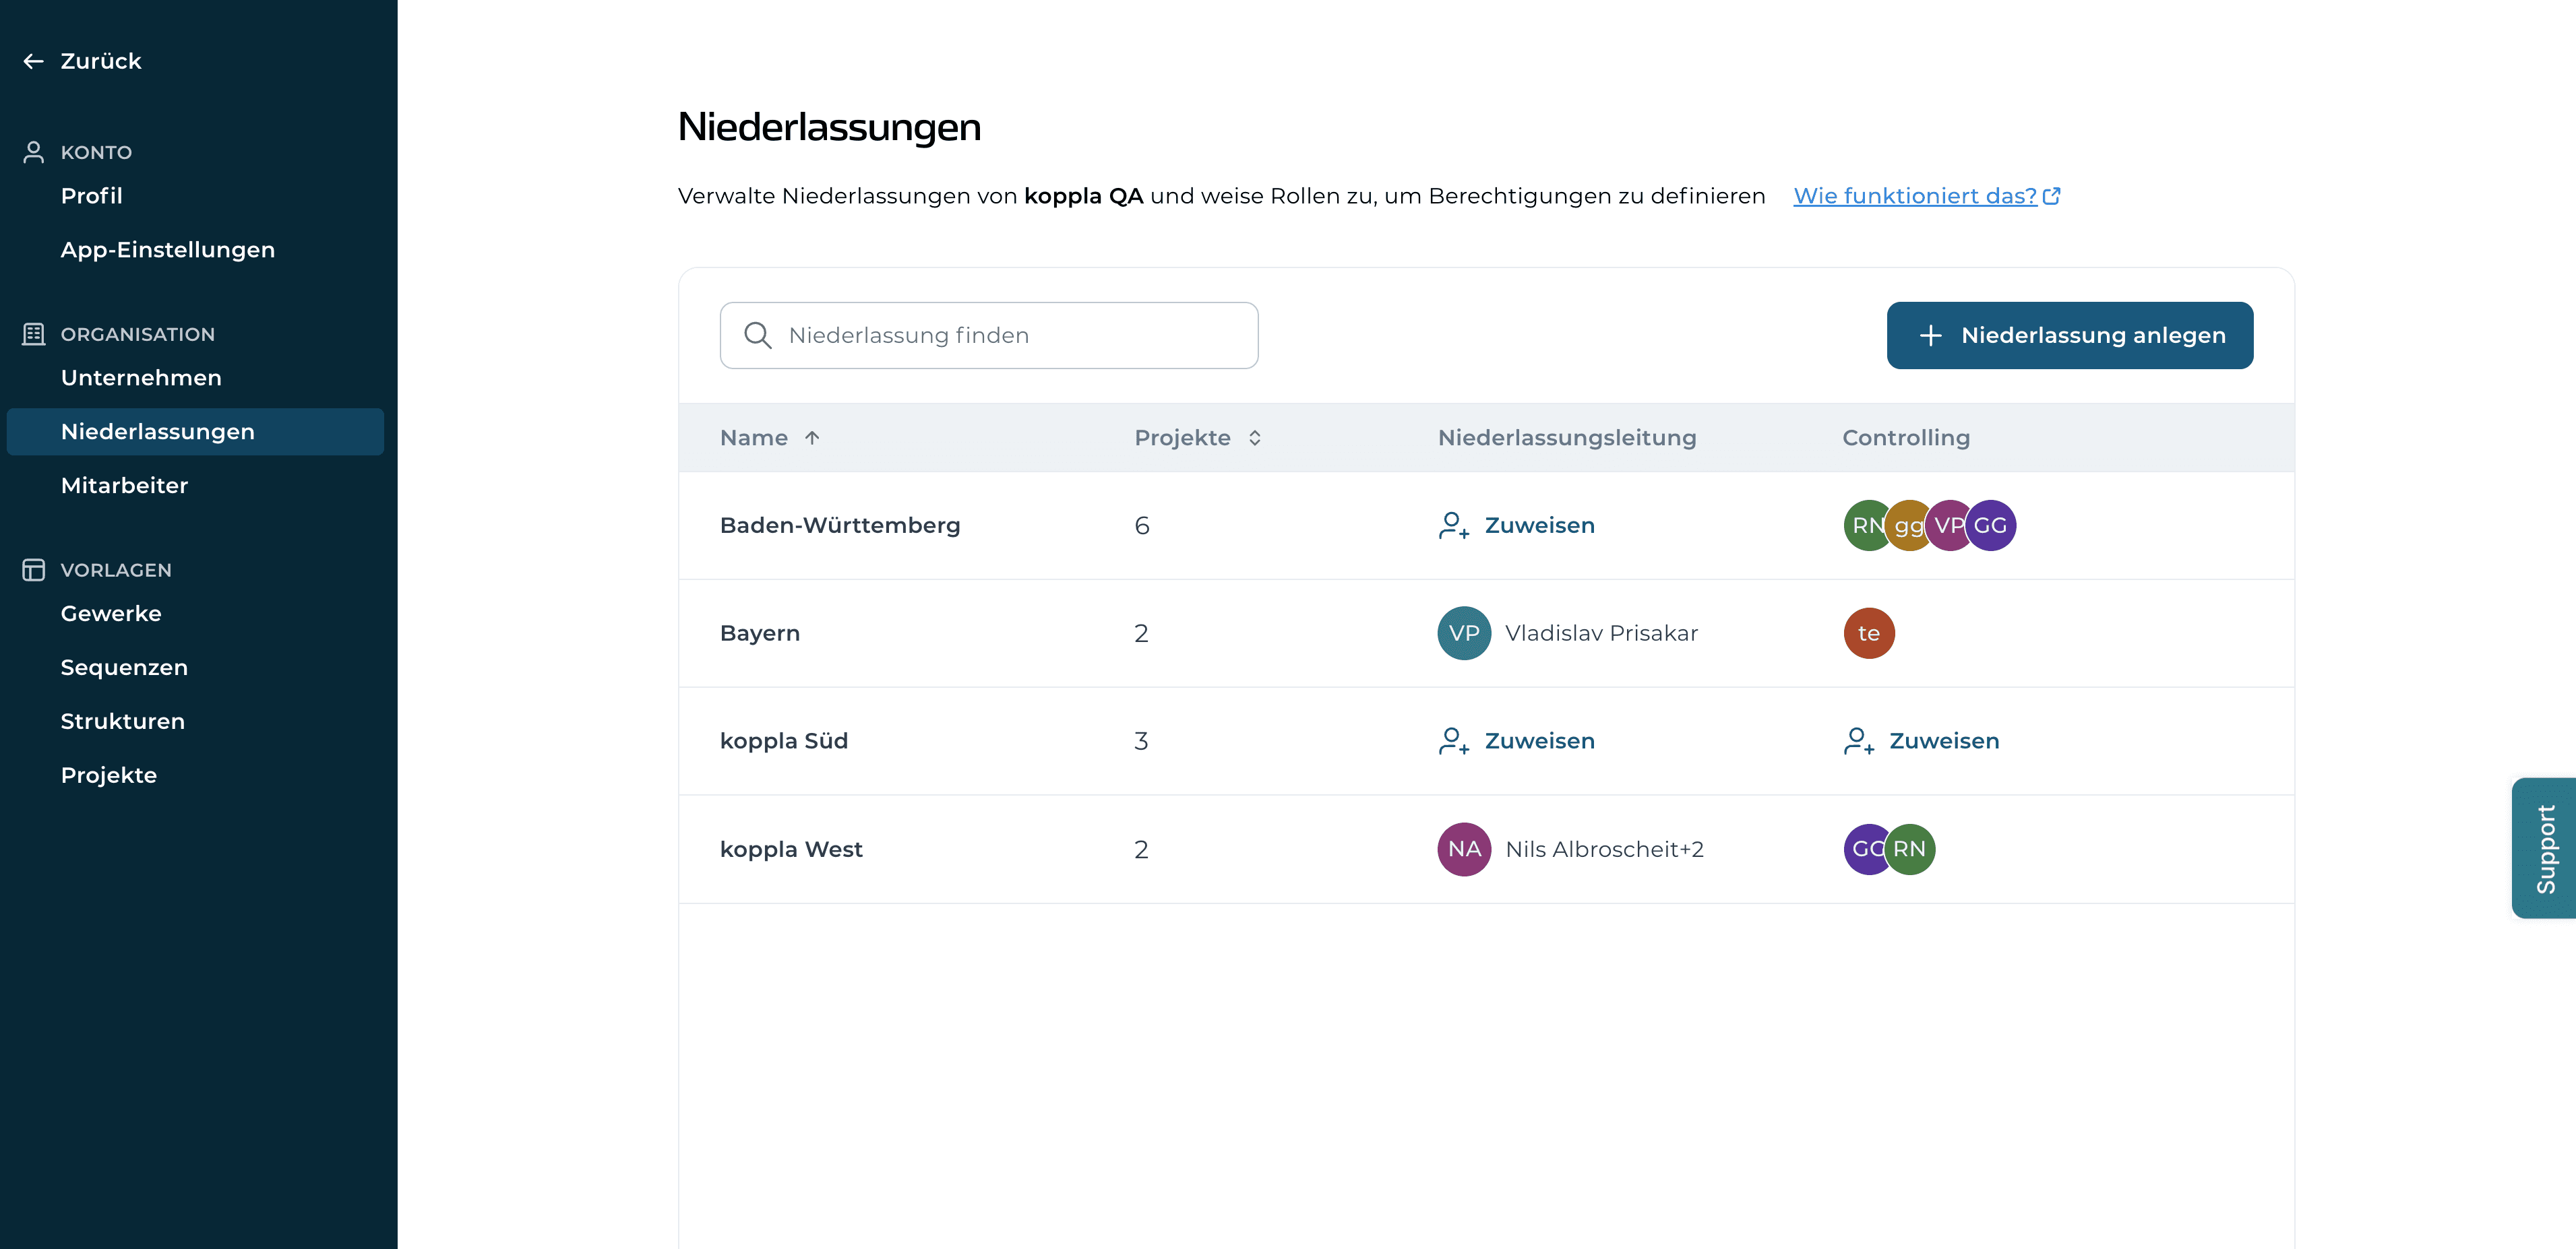
Task: Click the building icon beside ORGANISATION
Action: [x=34, y=333]
